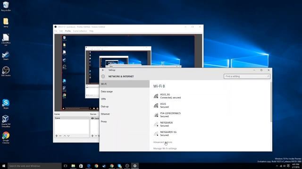This screenshot has height=169, width=302.
Task: Select the Ethernet settings category
Action: point(125,114)
